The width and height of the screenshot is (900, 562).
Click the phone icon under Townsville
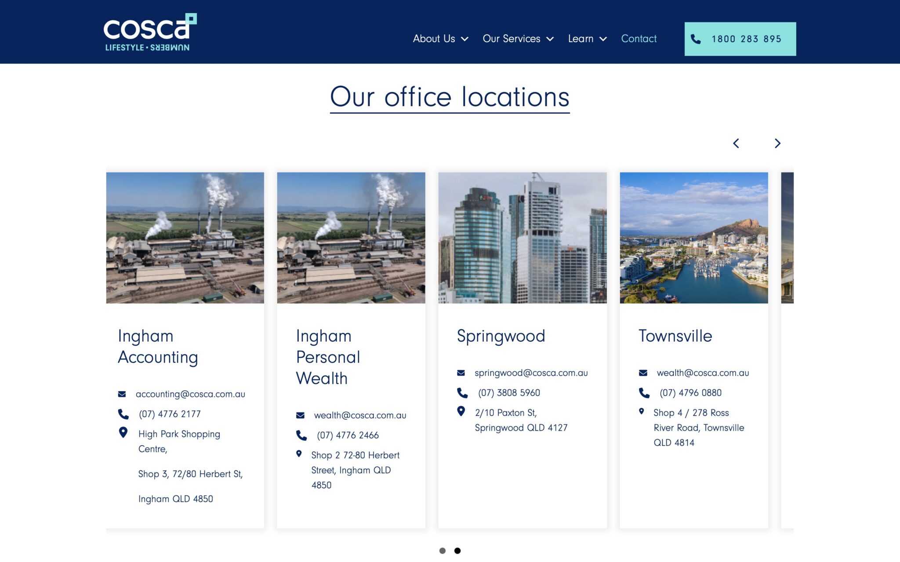click(x=644, y=393)
